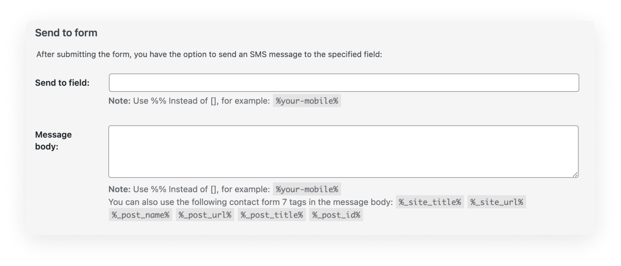
Task: Click the contact form 7 tags sentence
Action: coord(250,202)
